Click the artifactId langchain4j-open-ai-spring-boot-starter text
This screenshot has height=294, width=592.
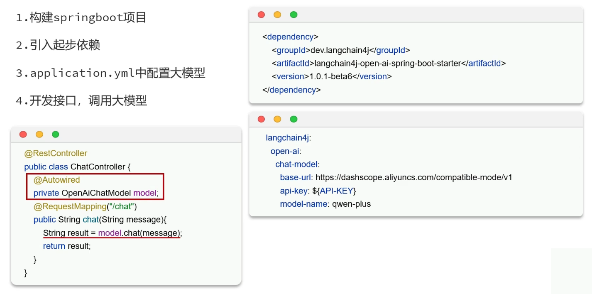coord(388,64)
